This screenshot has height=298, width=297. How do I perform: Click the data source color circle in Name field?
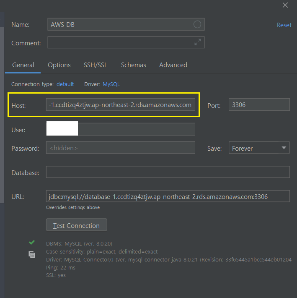(x=197, y=24)
